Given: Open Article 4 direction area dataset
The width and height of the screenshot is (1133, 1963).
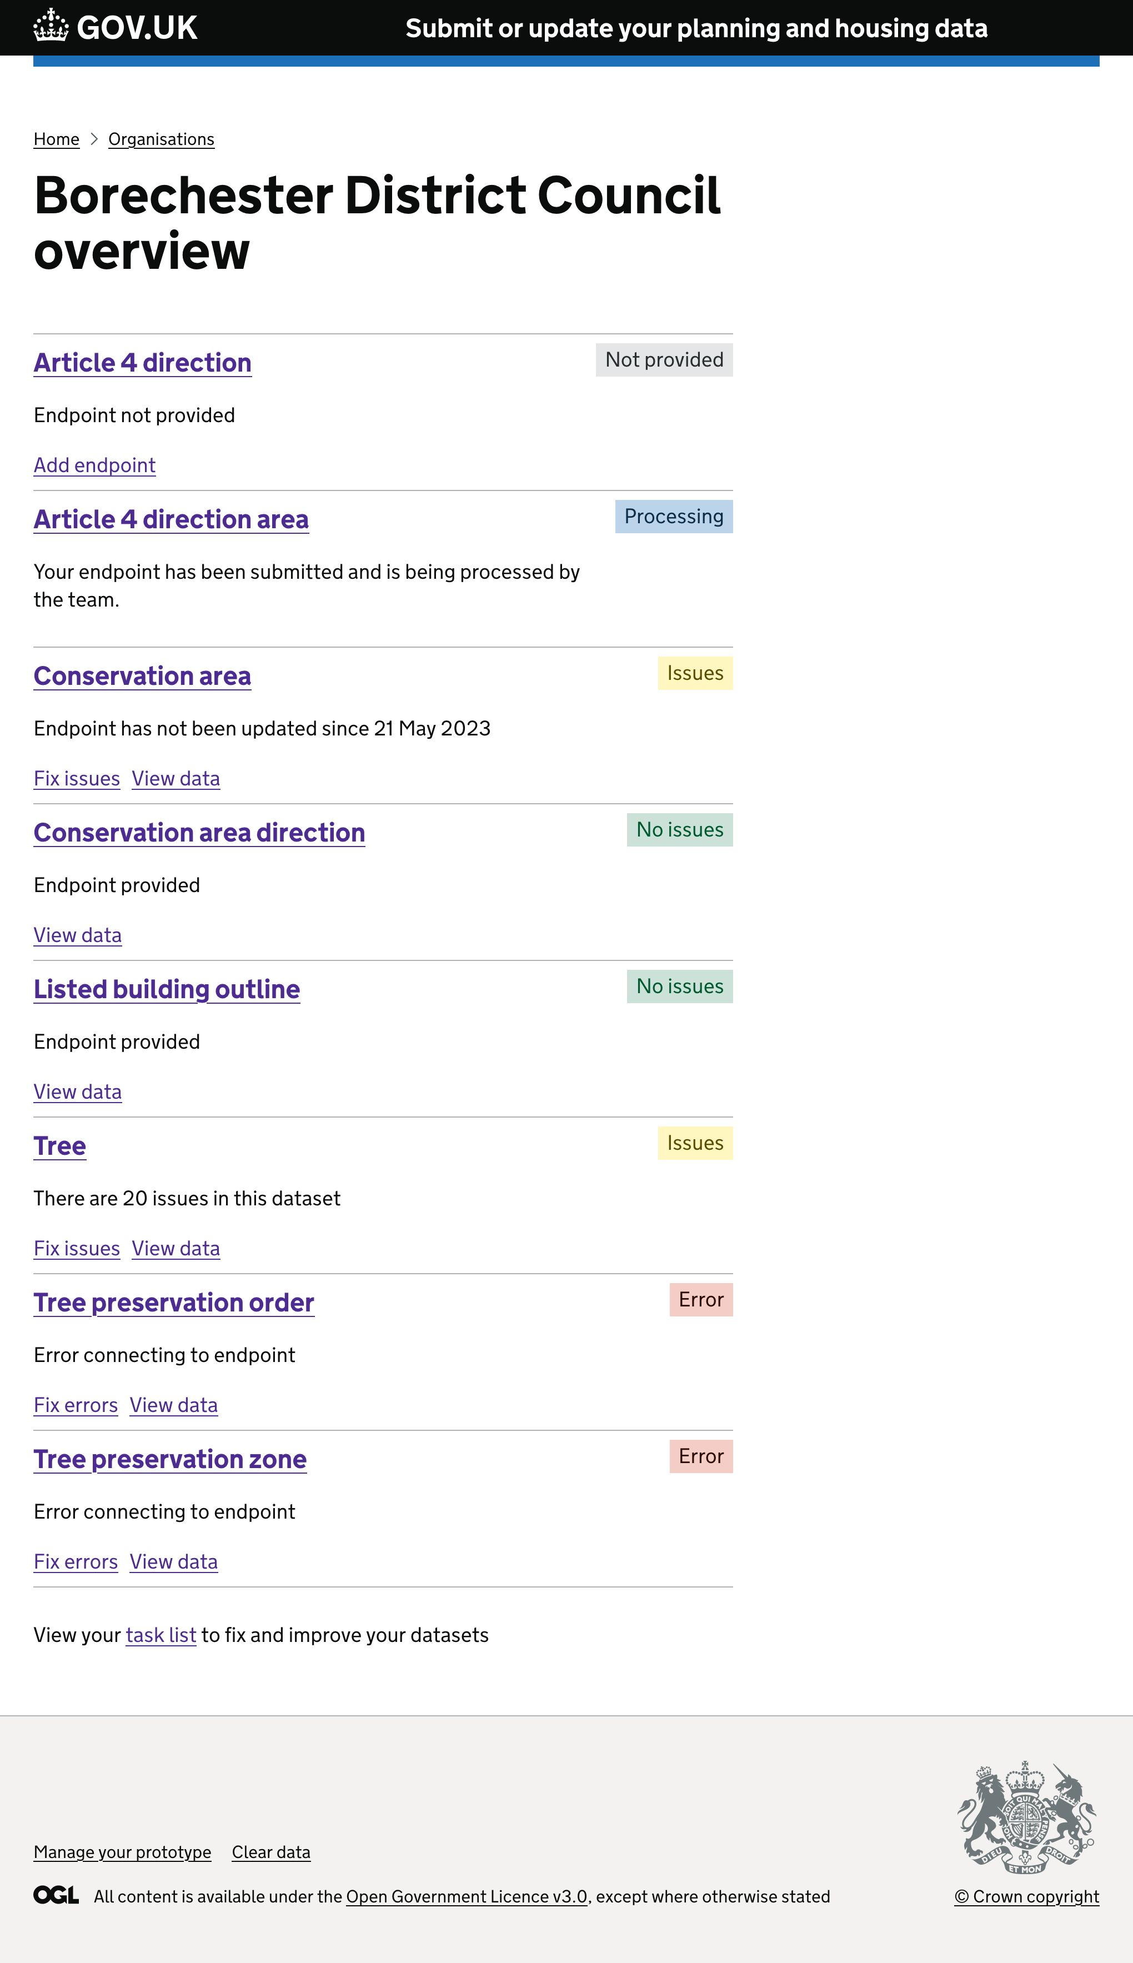Looking at the screenshot, I should tap(171, 519).
